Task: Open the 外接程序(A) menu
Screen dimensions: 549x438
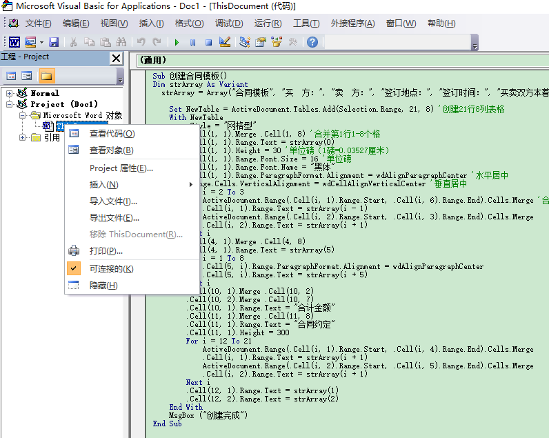Action: point(353,23)
